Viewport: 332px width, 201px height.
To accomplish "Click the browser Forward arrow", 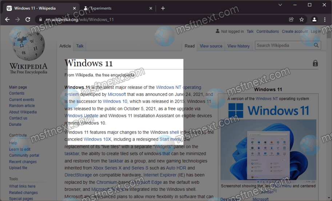I will coord(17,20).
